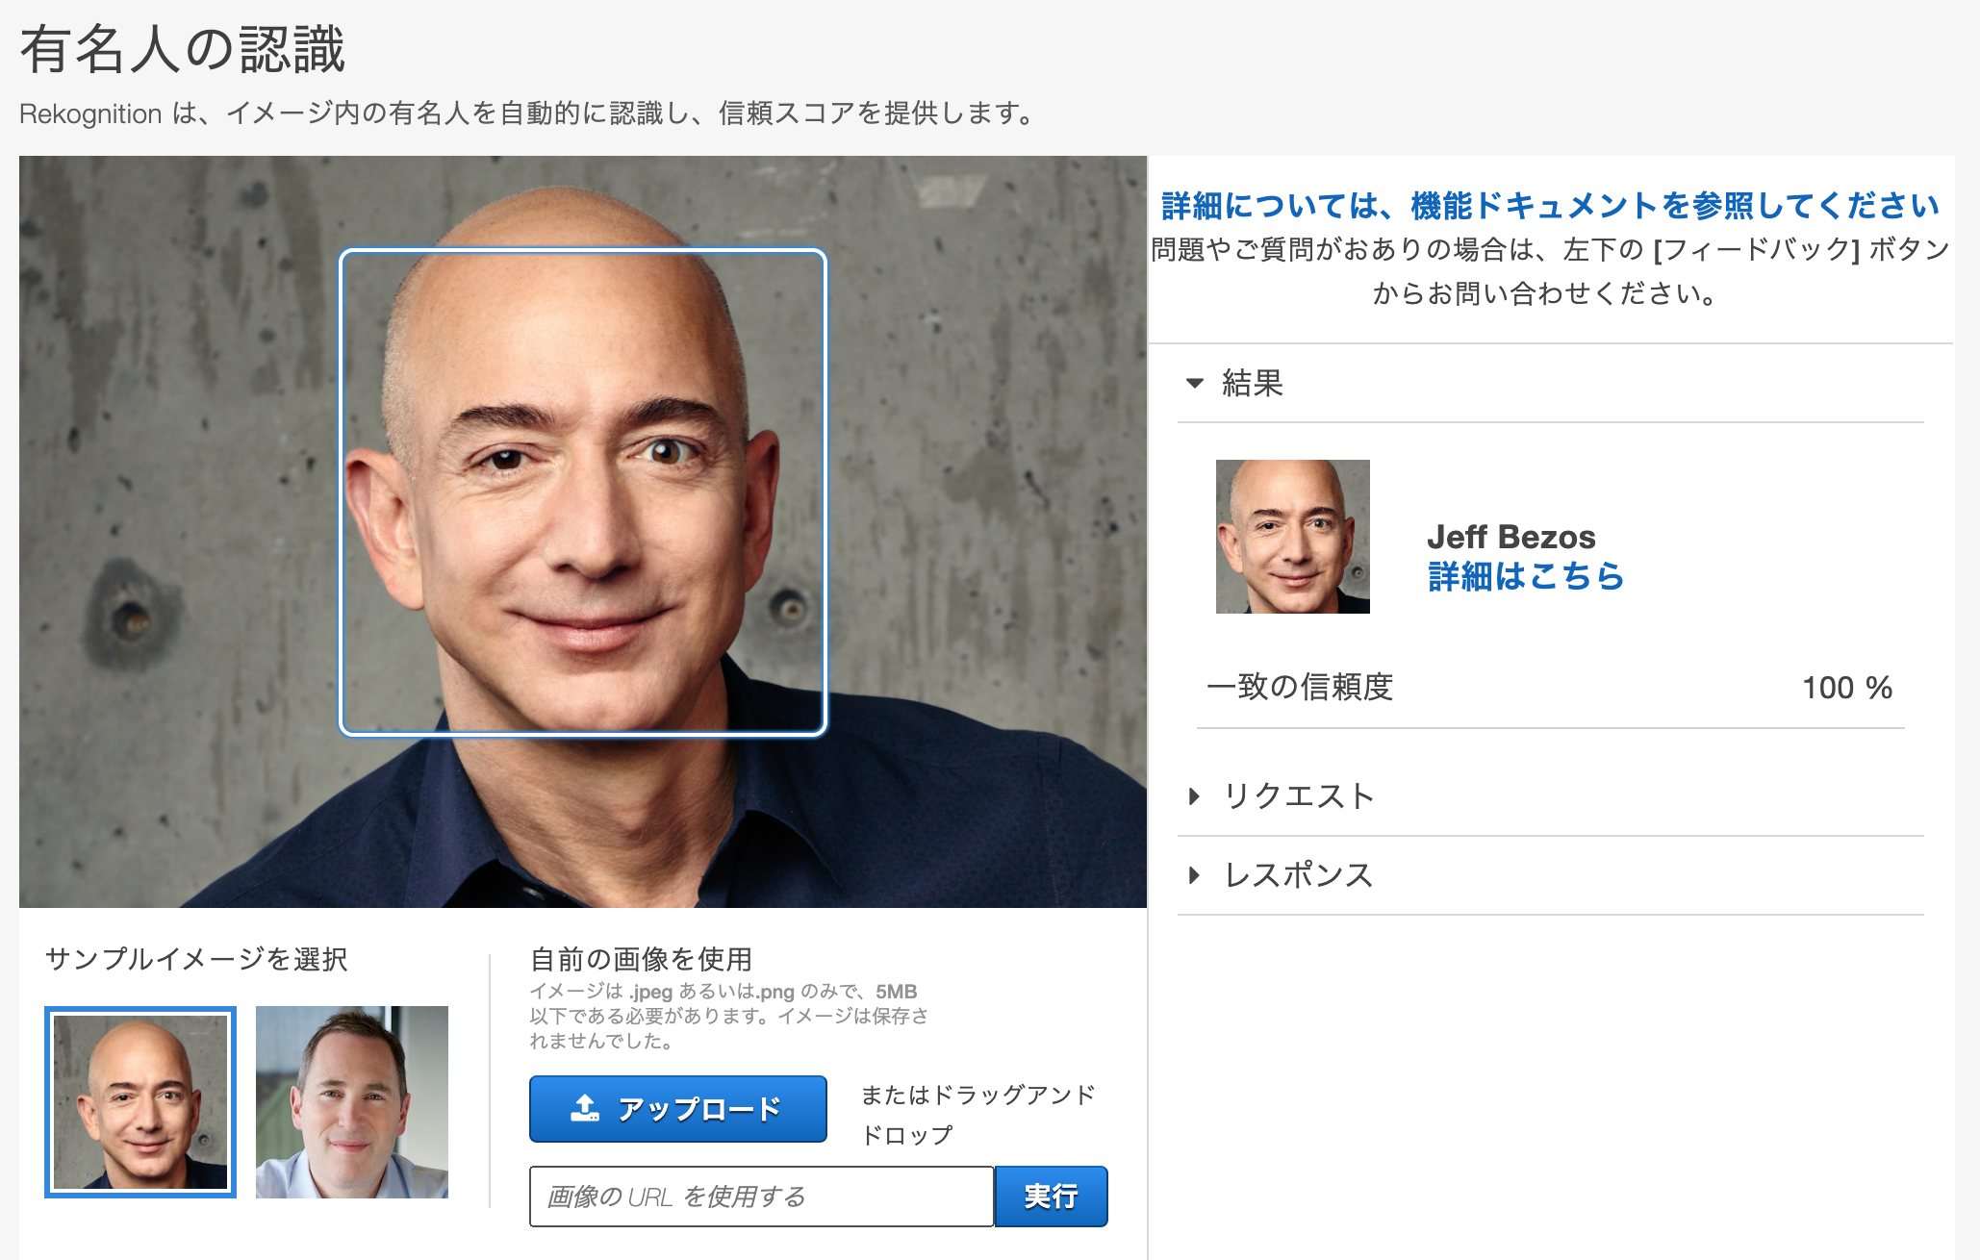
Task: Click the recognized name text in results
Action: [x=1510, y=537]
